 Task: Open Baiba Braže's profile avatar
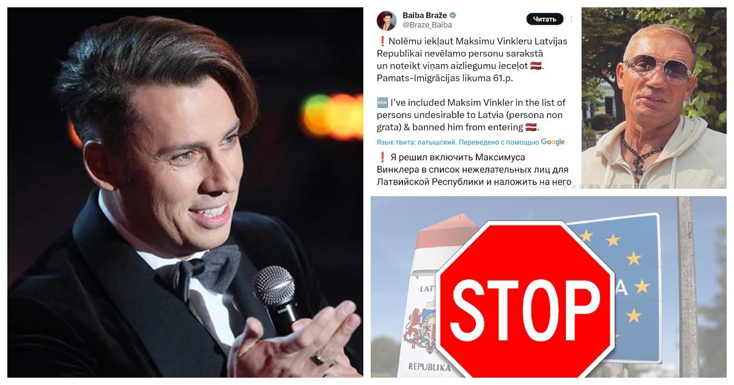tap(387, 20)
